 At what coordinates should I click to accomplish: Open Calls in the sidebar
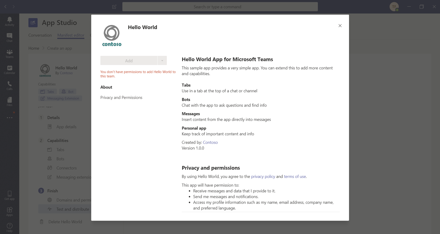coord(9,86)
